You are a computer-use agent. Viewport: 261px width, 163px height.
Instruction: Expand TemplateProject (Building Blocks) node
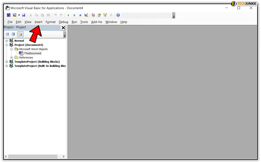(x=7, y=62)
